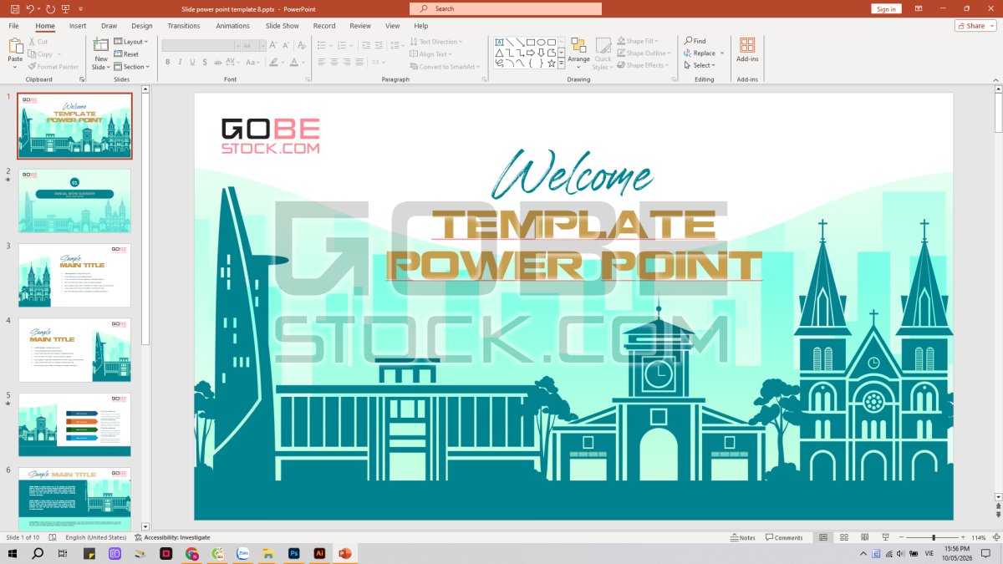Expand the Layout dropdown
Image resolution: width=1003 pixels, height=564 pixels.
click(130, 42)
